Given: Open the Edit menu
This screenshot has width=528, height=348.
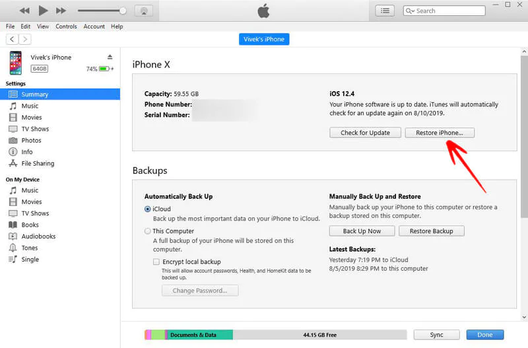Looking at the screenshot, I should pos(25,26).
